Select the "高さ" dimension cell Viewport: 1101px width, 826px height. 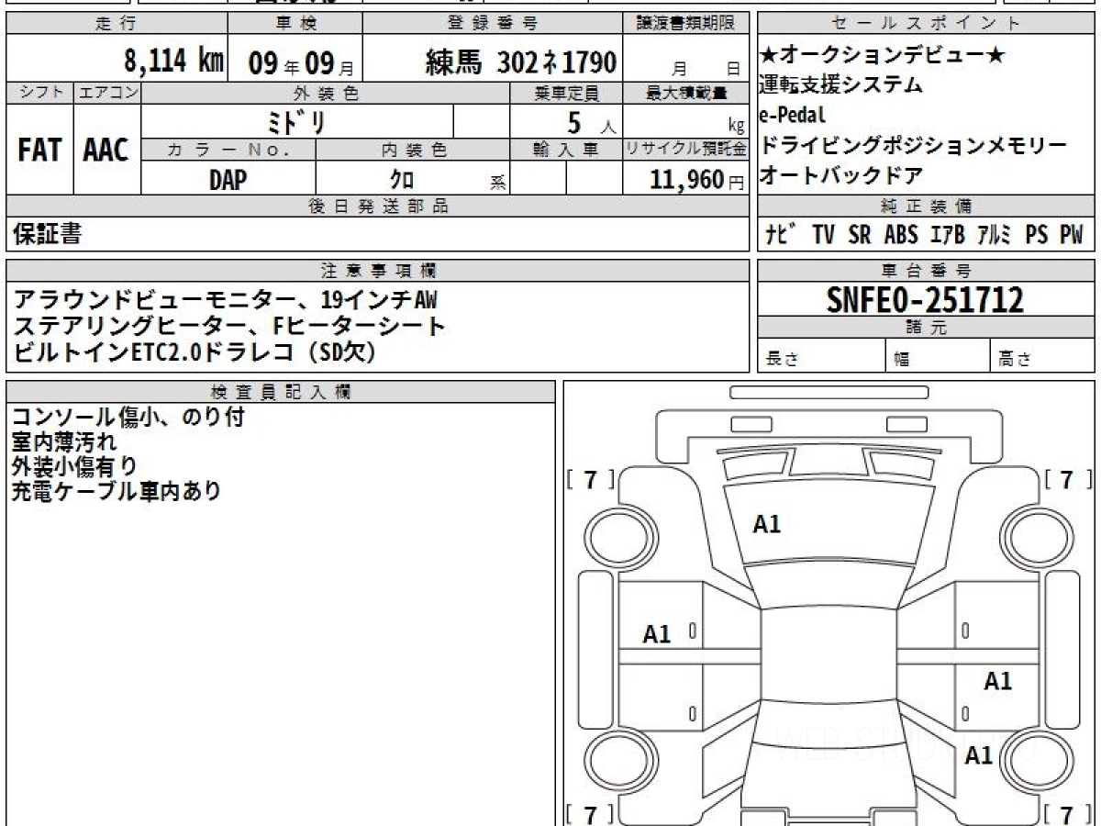click(1042, 356)
